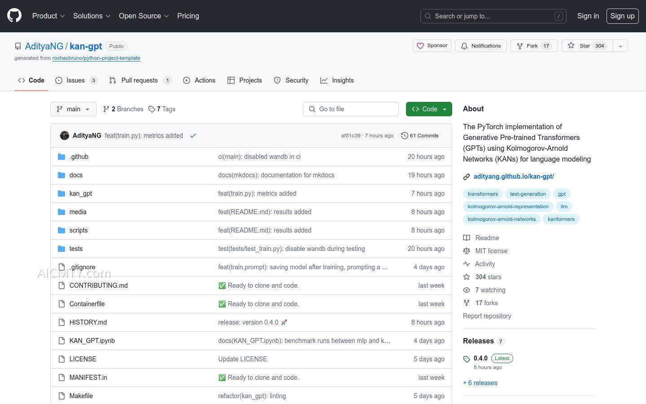
Task: Click the Go to file input
Action: (351, 109)
